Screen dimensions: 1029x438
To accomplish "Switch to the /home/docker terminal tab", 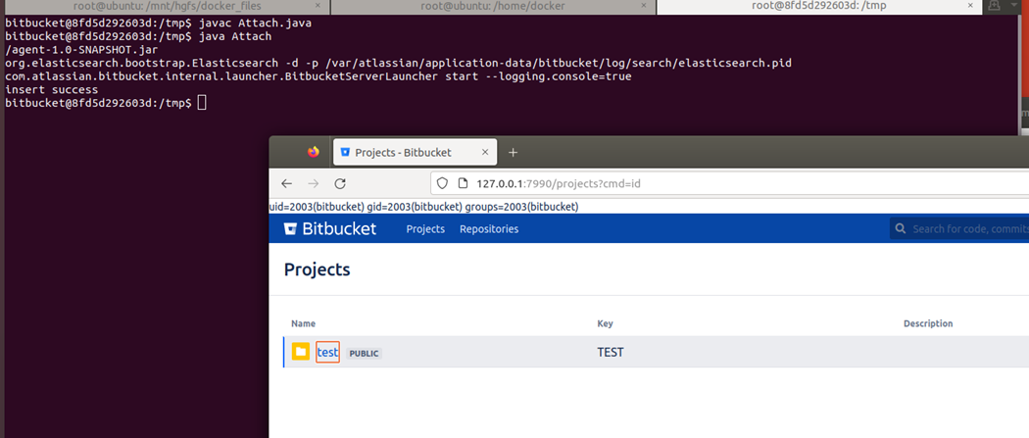I will (493, 6).
